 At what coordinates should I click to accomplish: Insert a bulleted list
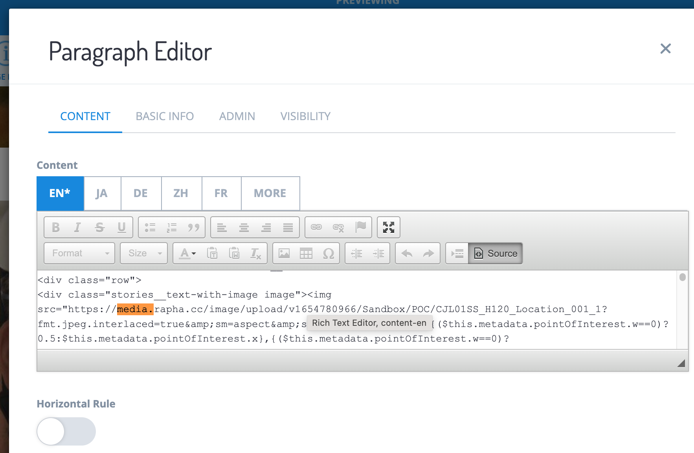click(x=150, y=227)
